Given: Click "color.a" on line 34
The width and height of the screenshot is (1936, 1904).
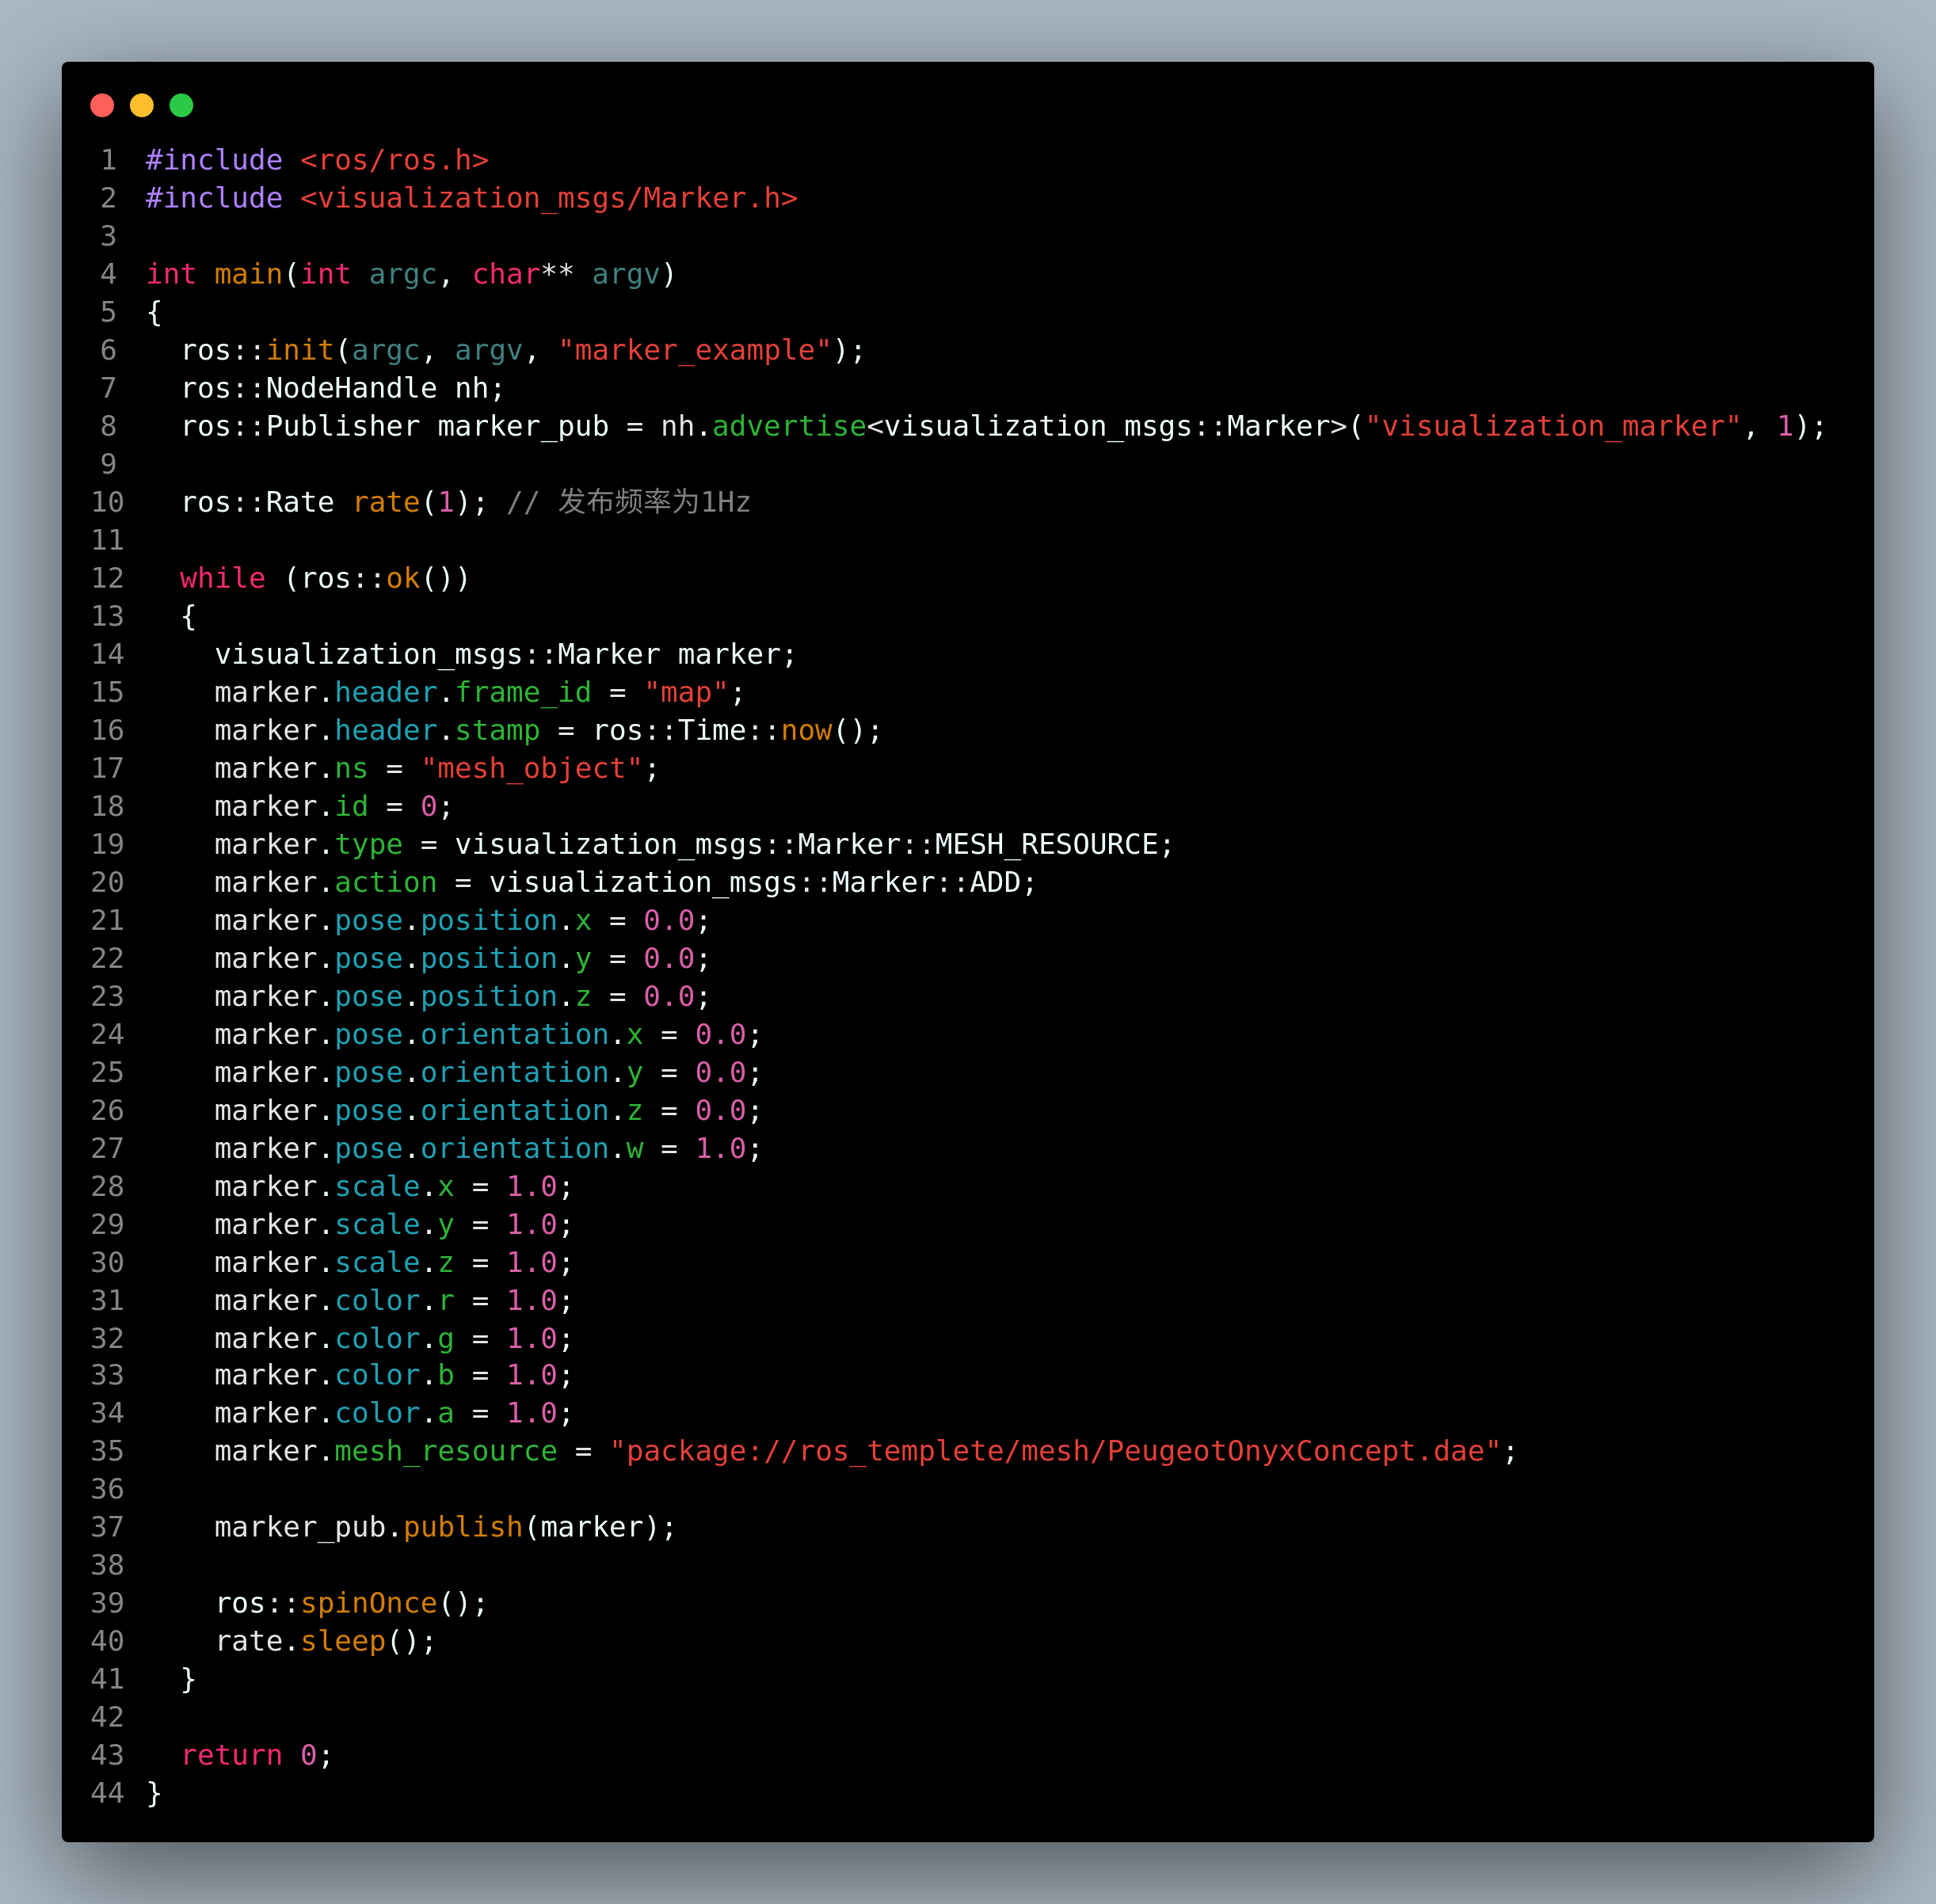Looking at the screenshot, I should point(394,1413).
